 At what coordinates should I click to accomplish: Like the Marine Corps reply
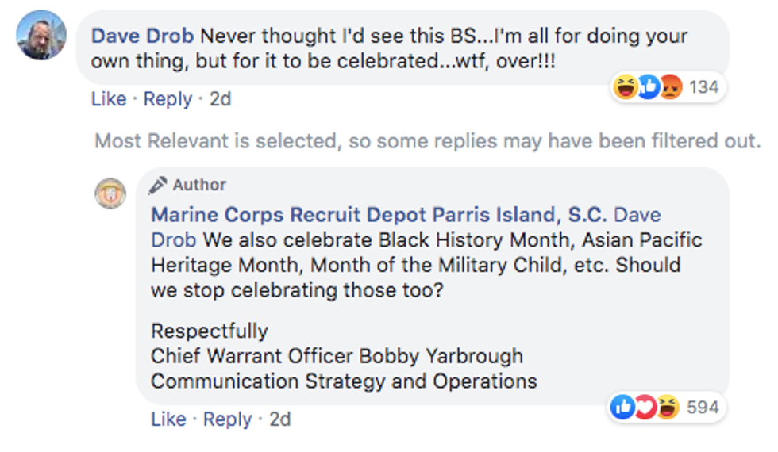[168, 419]
